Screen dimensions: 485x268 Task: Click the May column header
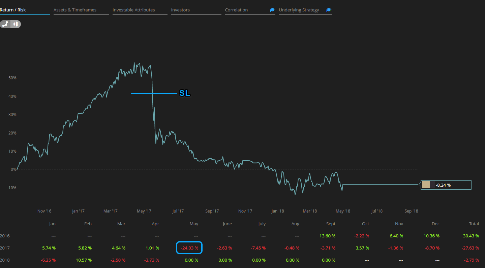tap(194, 224)
